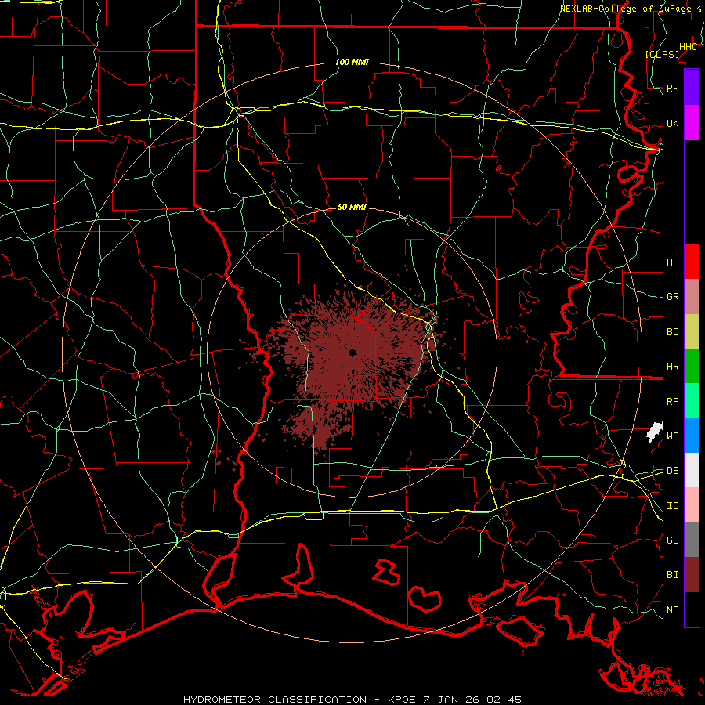Click the DS legend label
Screen dimensions: 705x705
click(673, 471)
